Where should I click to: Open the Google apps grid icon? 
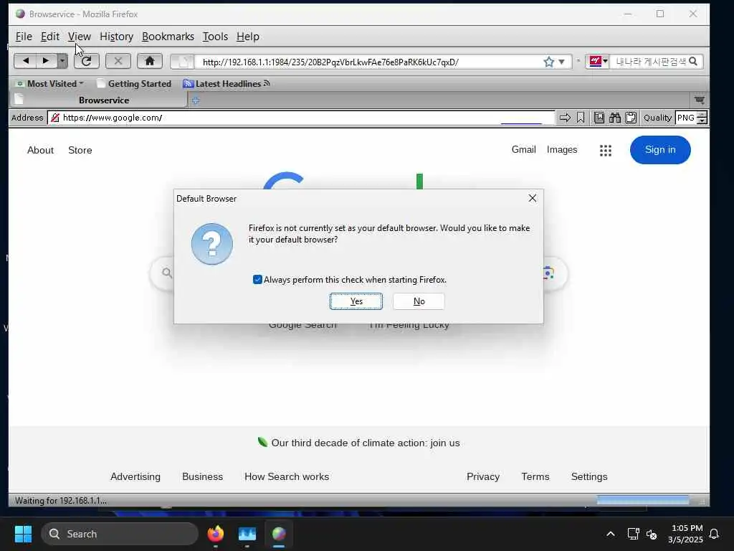coord(606,151)
